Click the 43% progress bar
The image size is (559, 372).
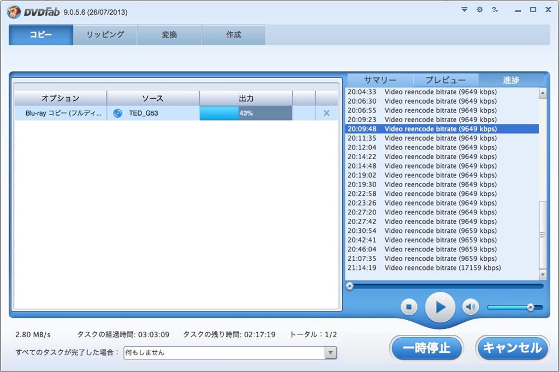click(246, 113)
